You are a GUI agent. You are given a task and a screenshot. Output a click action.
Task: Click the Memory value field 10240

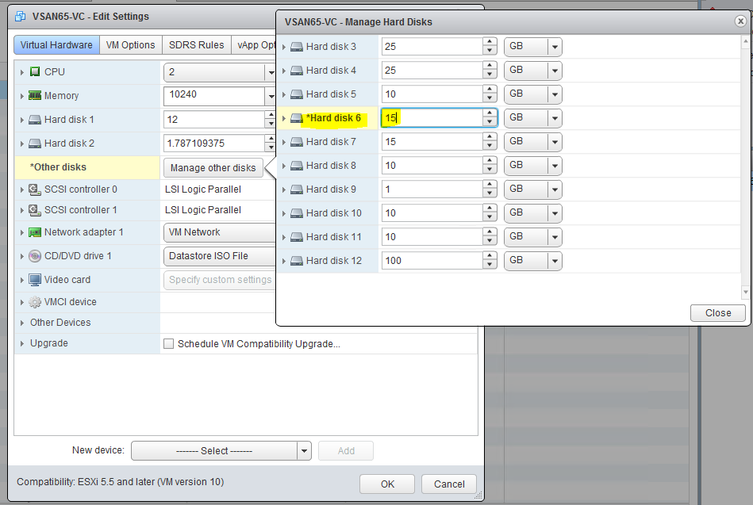213,95
